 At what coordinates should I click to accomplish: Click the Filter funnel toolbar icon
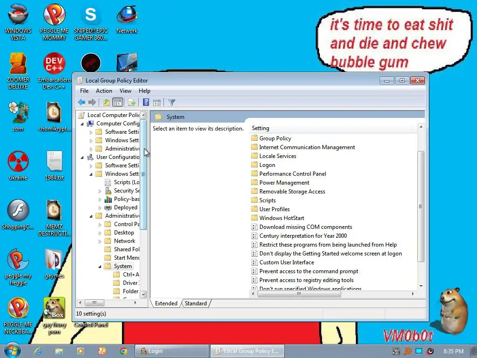click(x=171, y=102)
